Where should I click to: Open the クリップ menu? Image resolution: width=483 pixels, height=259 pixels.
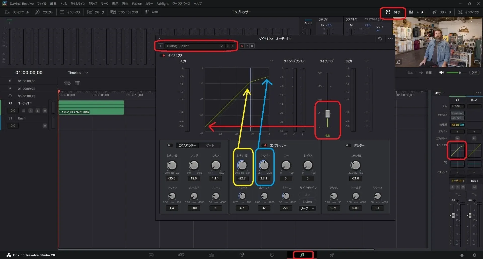[93, 4]
